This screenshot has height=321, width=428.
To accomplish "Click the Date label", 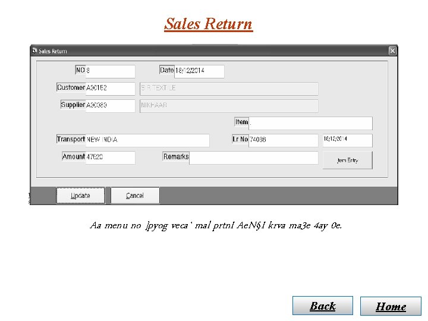I will 167,70.
